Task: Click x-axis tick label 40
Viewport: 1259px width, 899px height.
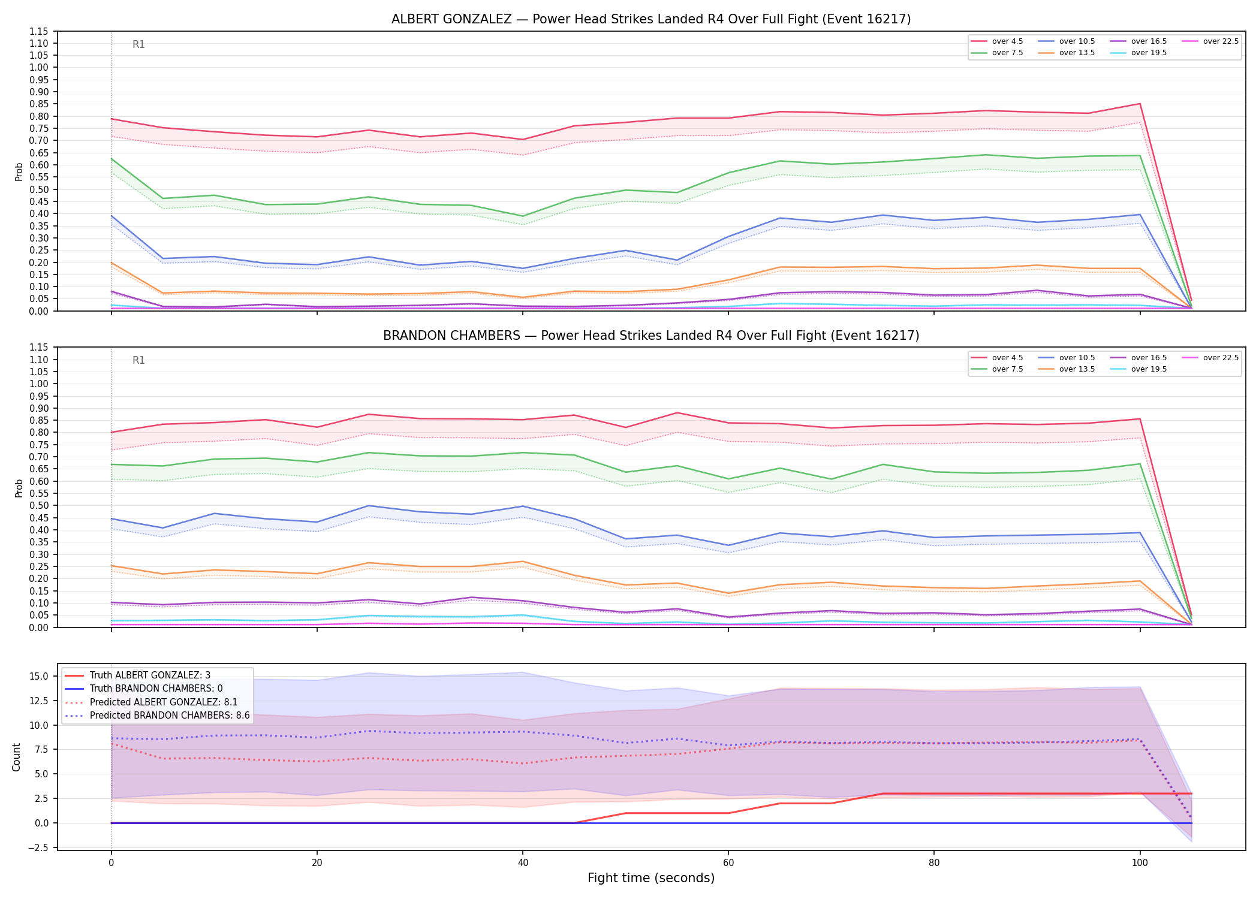Action: (523, 863)
